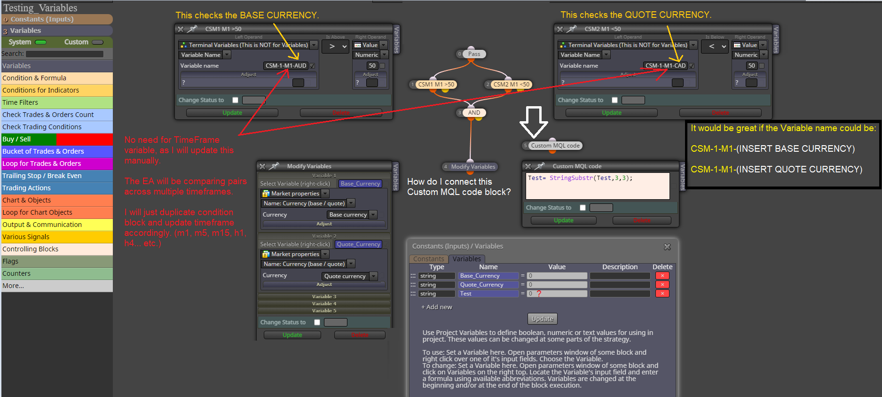The height and width of the screenshot is (397, 882).
Task: Toggle checkbox beside CSM-1-M1-AUD variable name
Action: [313, 66]
